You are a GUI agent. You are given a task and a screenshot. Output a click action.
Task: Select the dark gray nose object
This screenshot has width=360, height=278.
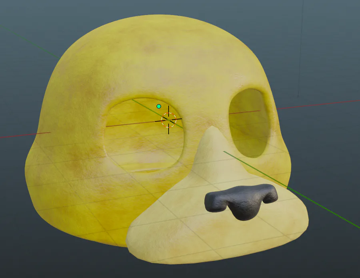coord(241,202)
